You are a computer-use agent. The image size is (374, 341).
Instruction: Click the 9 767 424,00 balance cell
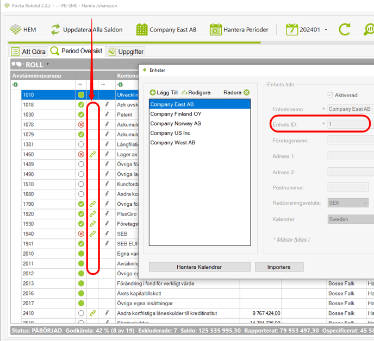261,313
